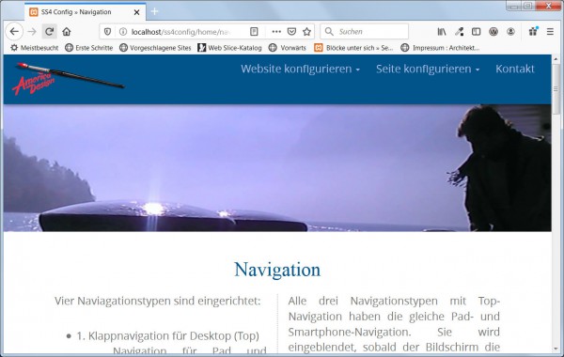Click the page scrollbar down arrow
The width and height of the screenshot is (564, 357).
pyautogui.click(x=556, y=349)
